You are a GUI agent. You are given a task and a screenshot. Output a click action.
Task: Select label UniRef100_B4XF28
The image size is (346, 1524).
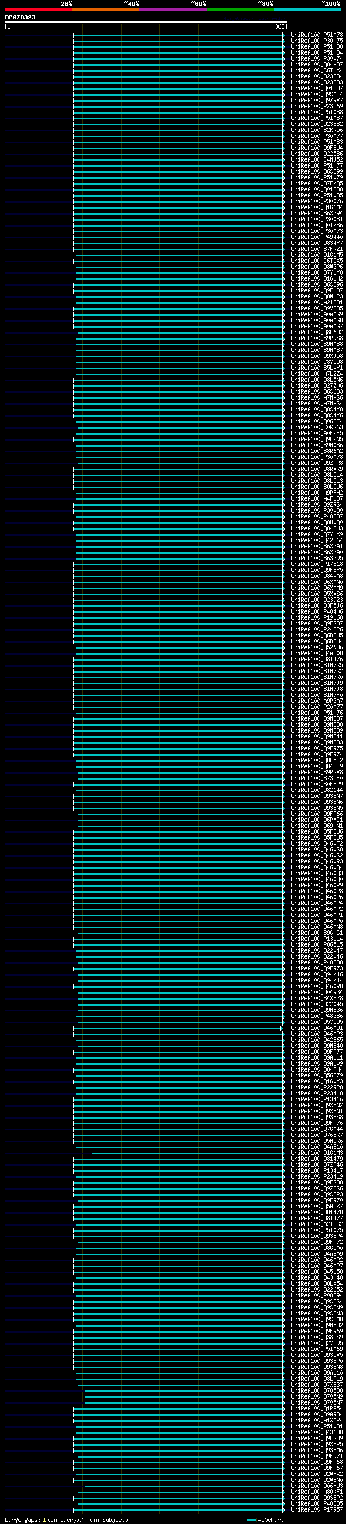click(x=317, y=999)
